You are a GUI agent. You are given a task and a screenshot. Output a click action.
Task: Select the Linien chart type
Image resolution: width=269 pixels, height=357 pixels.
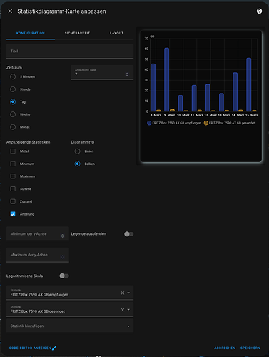[x=77, y=151]
